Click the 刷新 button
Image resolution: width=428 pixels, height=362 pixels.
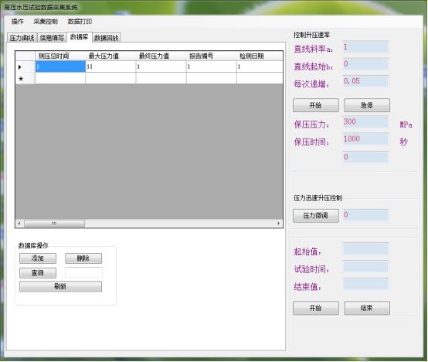click(60, 286)
